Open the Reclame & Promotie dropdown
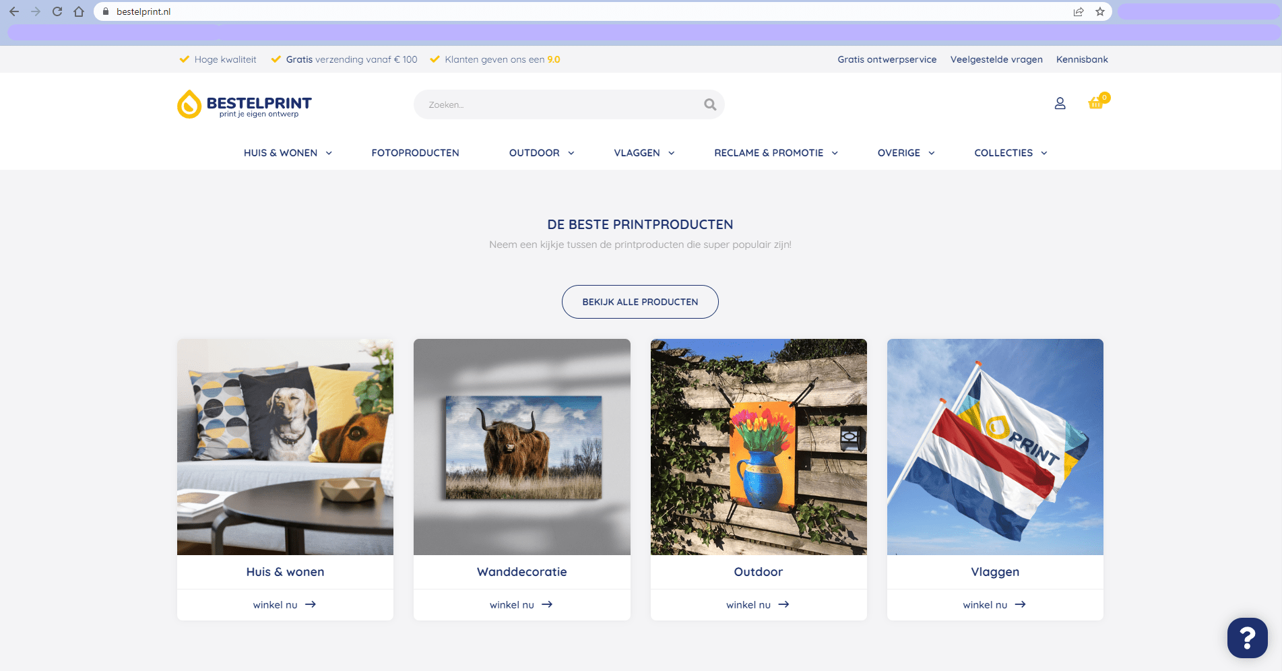This screenshot has height=671, width=1282. [x=776, y=153]
